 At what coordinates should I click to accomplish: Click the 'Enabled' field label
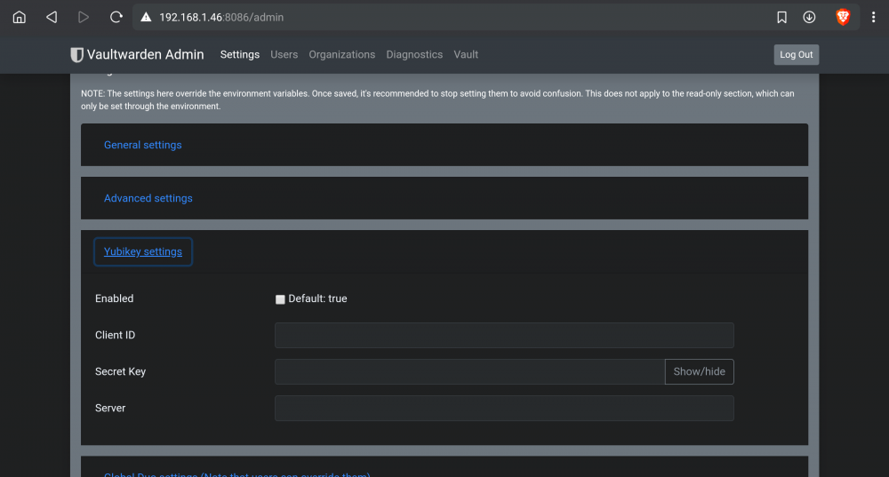pos(114,298)
